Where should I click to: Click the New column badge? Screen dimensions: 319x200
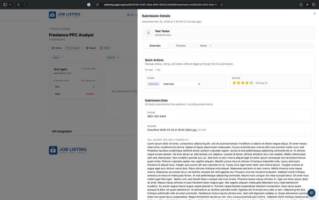pos(55,57)
